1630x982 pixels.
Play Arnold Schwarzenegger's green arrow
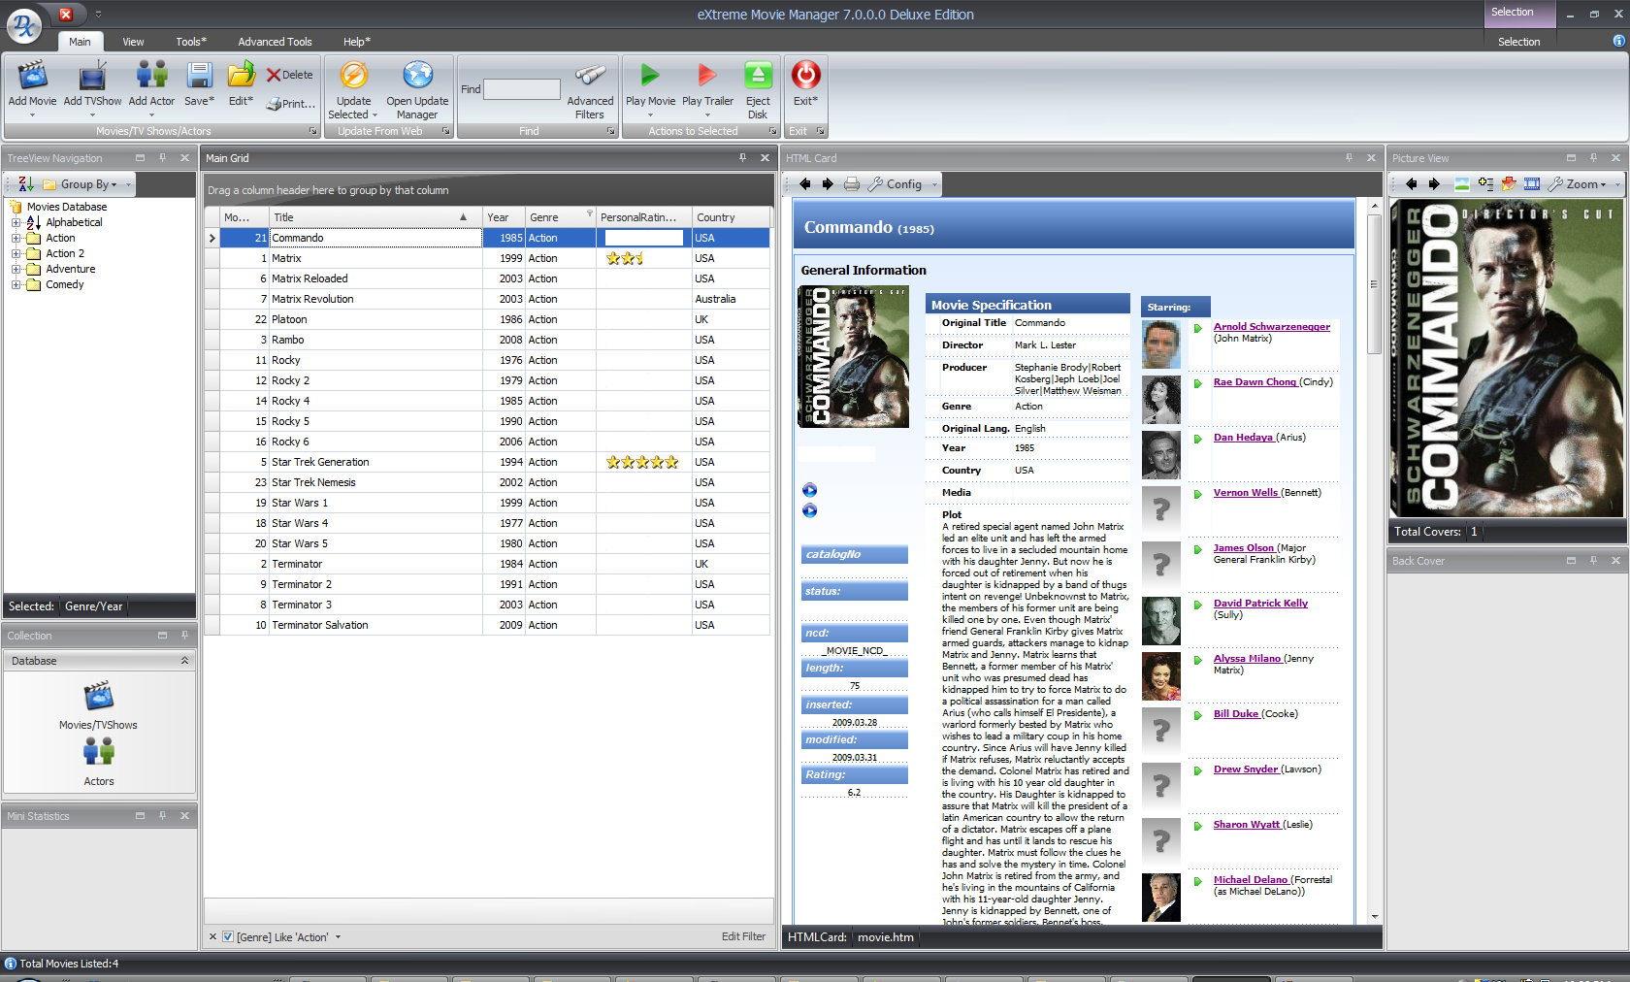click(1197, 329)
